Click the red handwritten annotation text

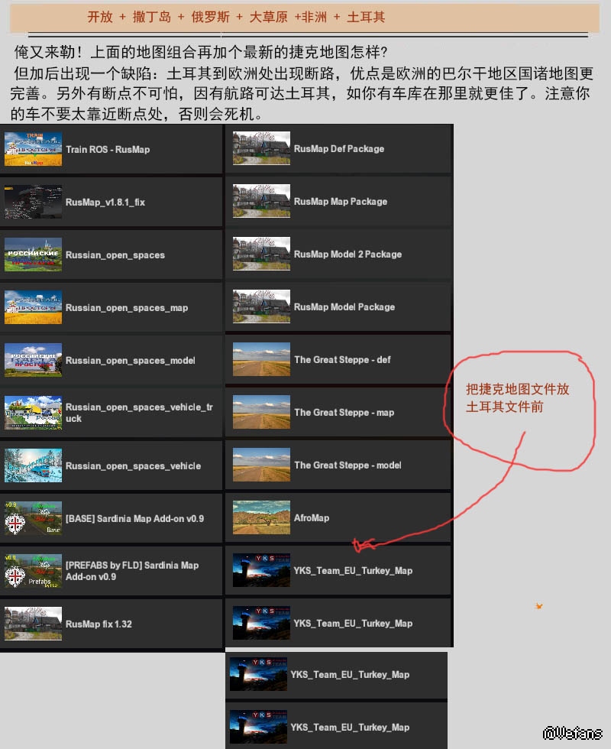517,398
